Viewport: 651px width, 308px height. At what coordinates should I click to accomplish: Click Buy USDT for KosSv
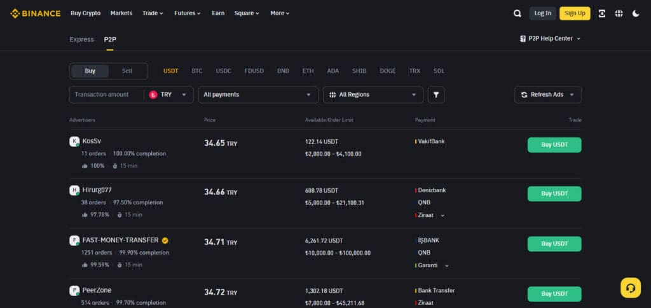[554, 145]
